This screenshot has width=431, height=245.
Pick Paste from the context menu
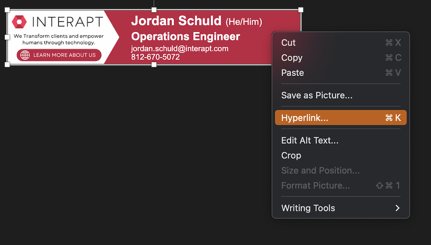(x=293, y=73)
